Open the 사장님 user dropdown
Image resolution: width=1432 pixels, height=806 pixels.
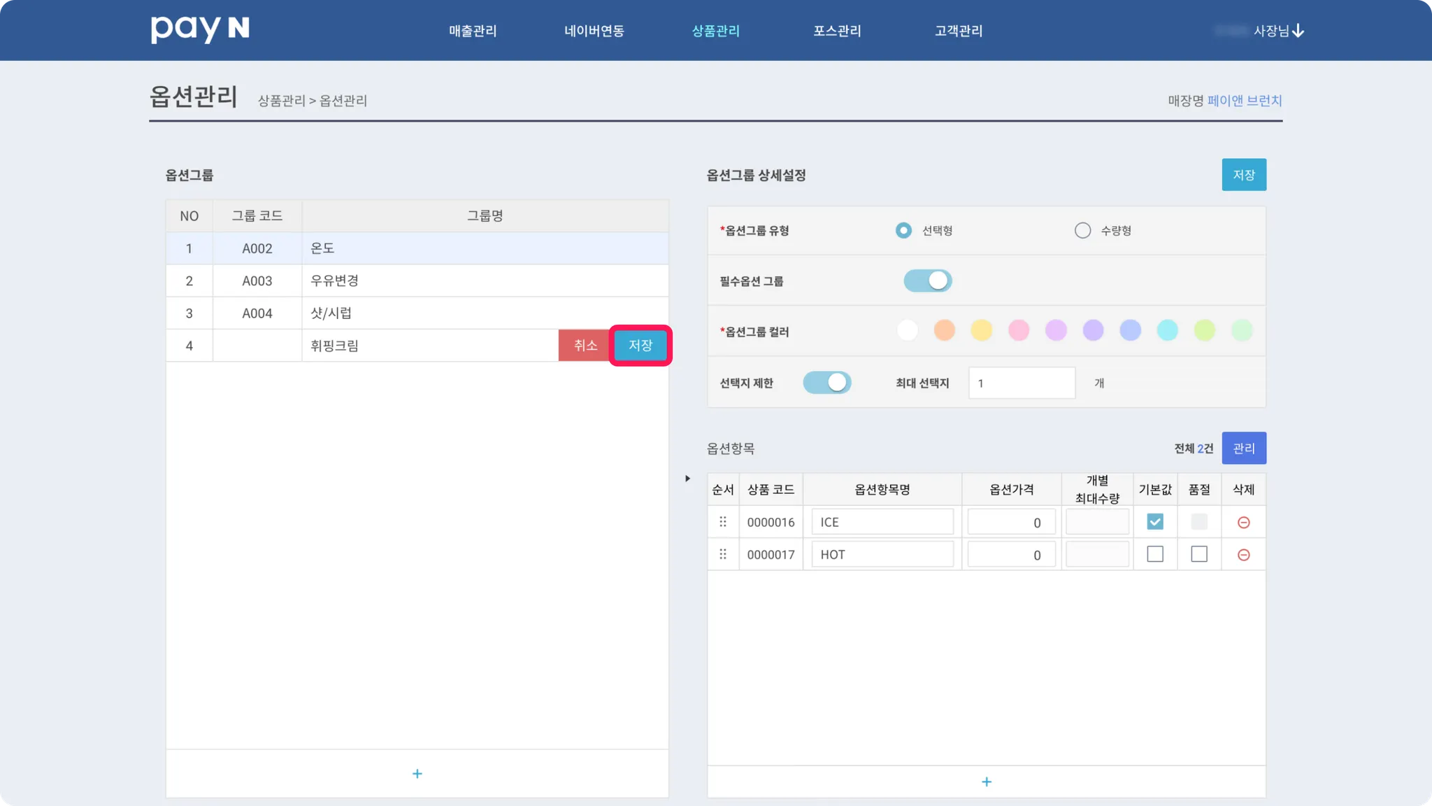(x=1278, y=31)
